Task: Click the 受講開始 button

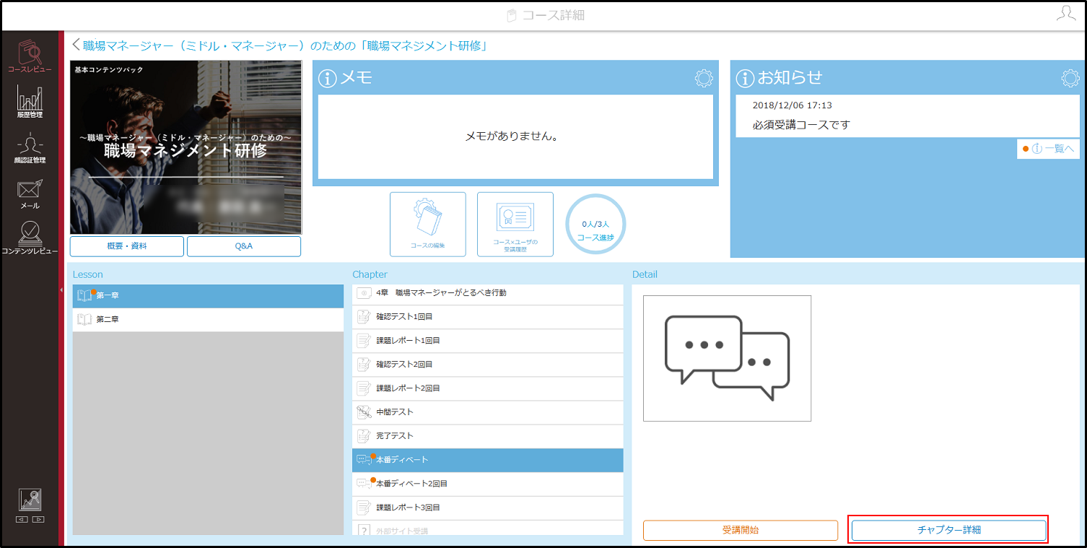Action: coord(741,530)
